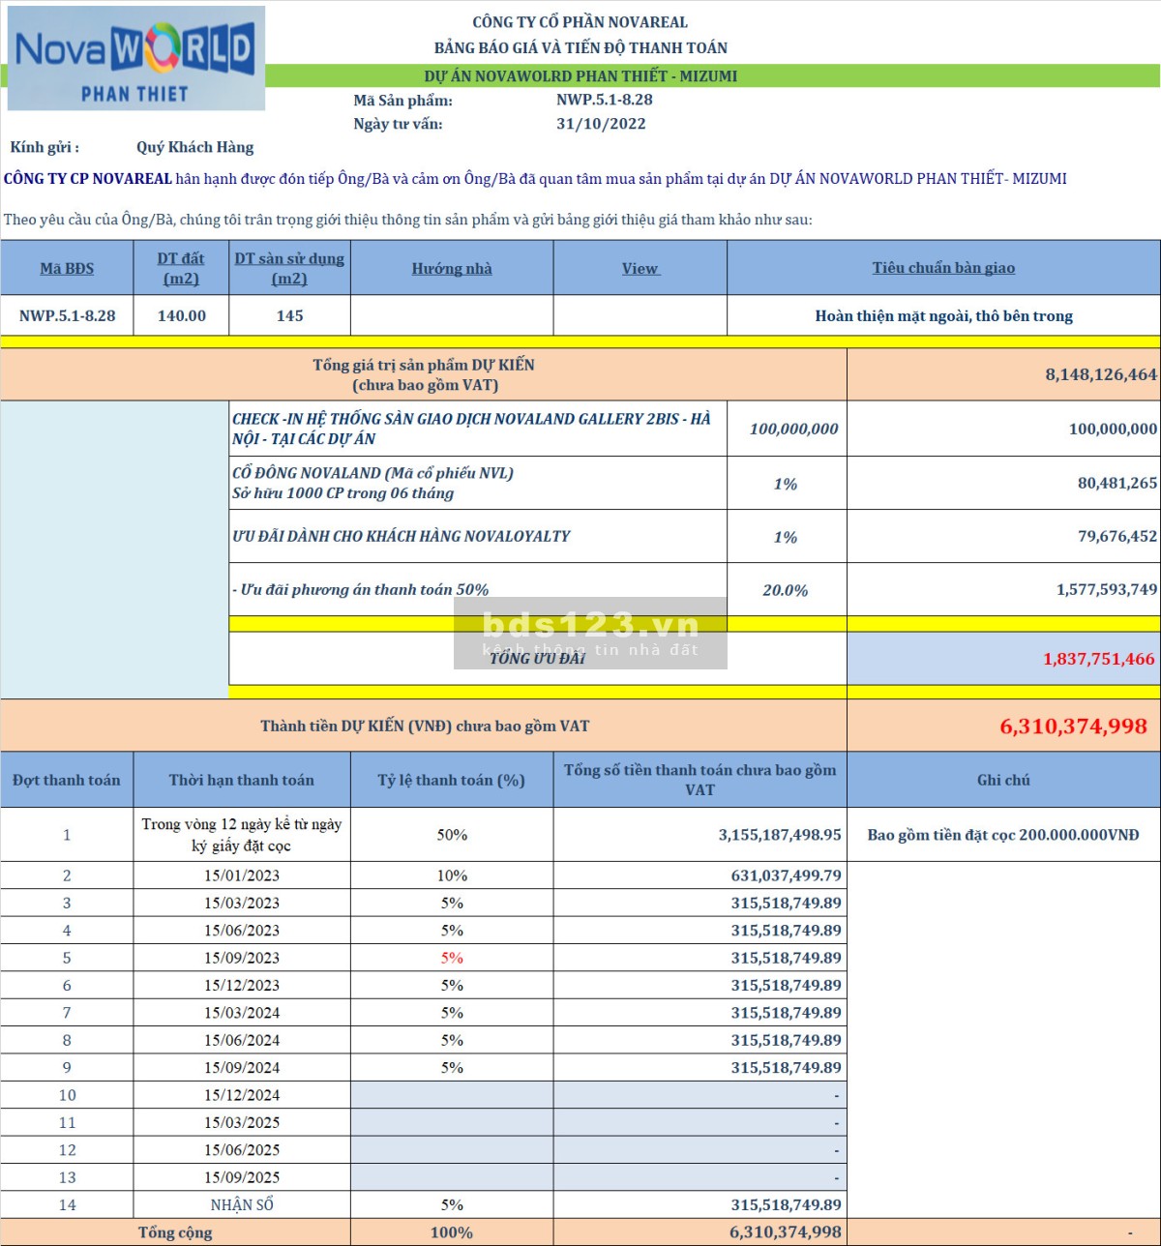Click the floor area cell 145
1161x1246 pixels.
click(x=289, y=315)
